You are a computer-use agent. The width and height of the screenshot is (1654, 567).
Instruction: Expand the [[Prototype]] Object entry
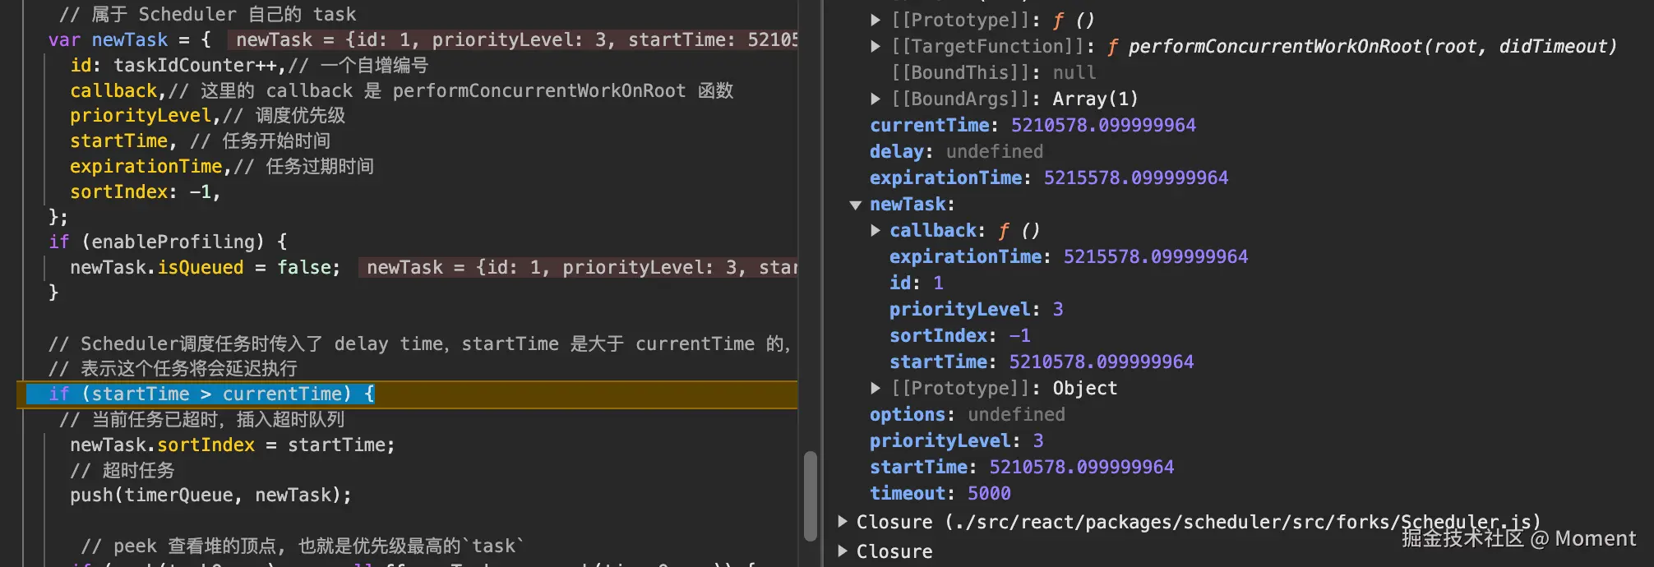(x=876, y=389)
